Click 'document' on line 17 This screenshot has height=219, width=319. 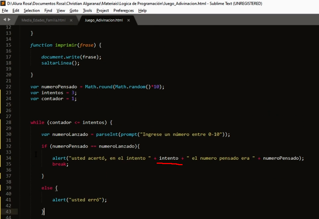click(52, 57)
